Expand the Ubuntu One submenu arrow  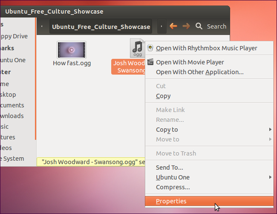pyautogui.click(x=270, y=177)
